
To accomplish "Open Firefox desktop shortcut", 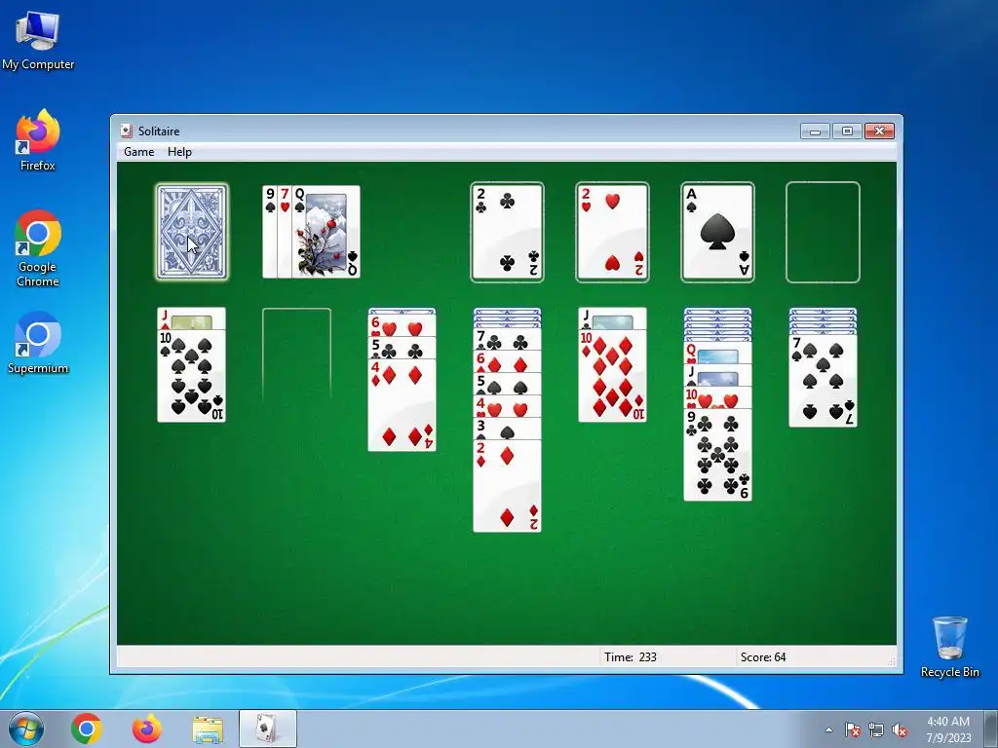I will (x=38, y=140).
